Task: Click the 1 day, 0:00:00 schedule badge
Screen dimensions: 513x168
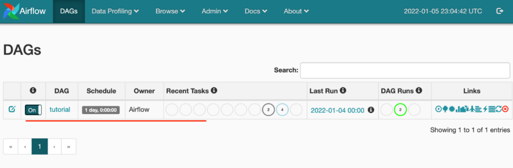Action: tap(101, 110)
